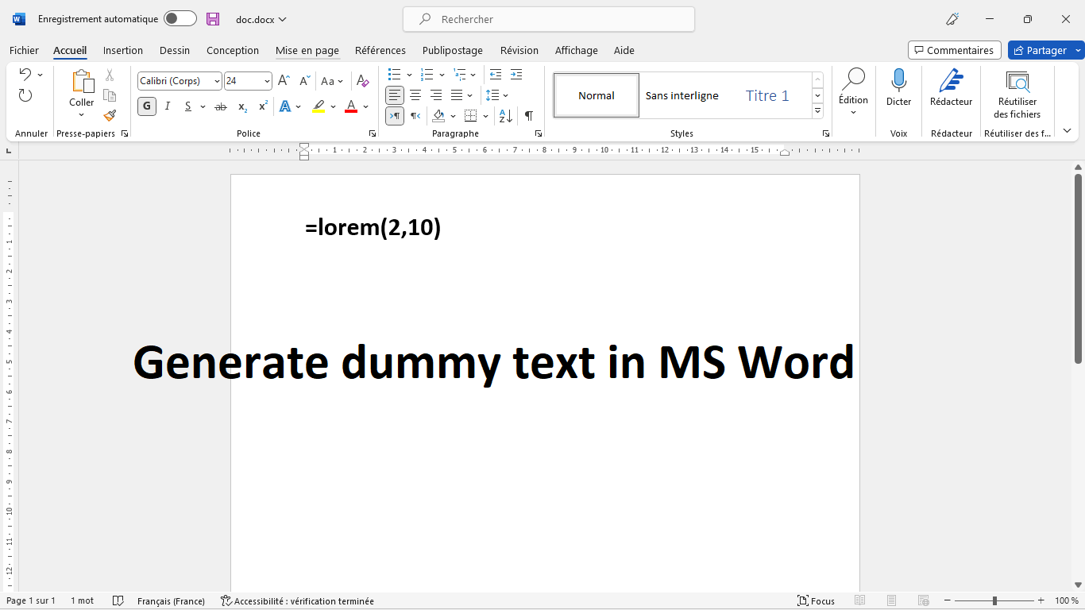This screenshot has width=1085, height=610.
Task: Redo with the circular arrow icon
Action: point(25,95)
